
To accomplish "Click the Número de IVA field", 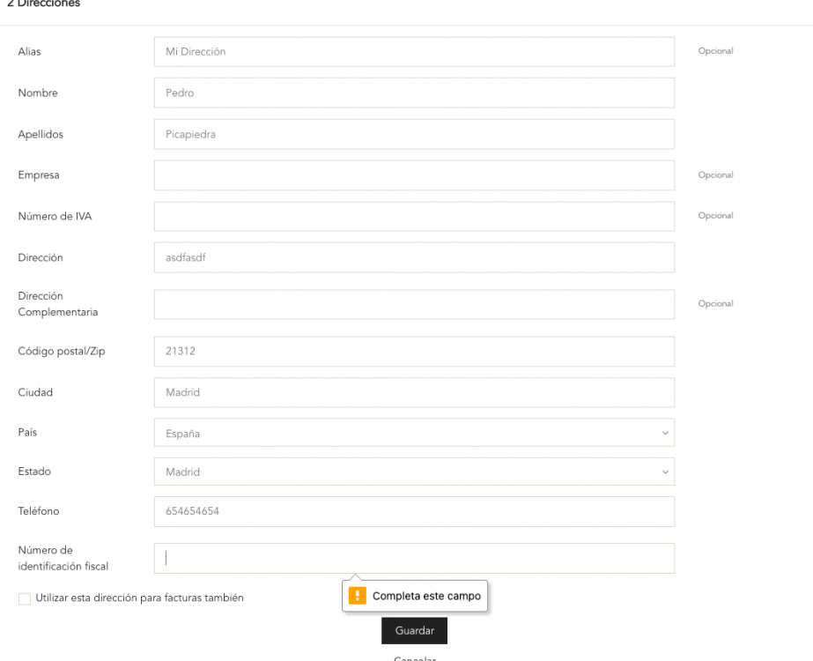I will click(x=414, y=216).
